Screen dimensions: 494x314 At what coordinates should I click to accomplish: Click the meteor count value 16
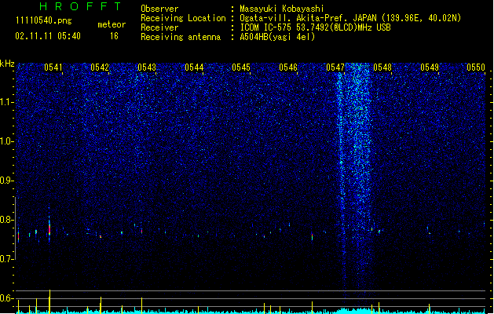[x=114, y=36]
